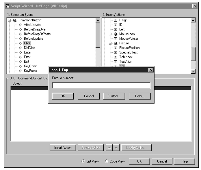The image size is (201, 170).
Task: Click the diamond icon beside the KeyDown event
Action: click(20, 66)
